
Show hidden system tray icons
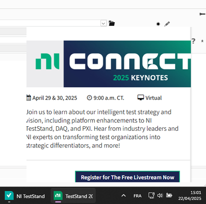(x=124, y=196)
